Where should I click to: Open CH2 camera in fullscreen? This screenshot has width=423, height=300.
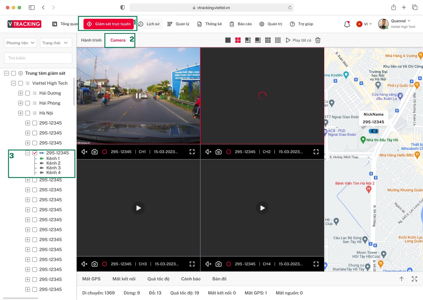[x=316, y=152]
